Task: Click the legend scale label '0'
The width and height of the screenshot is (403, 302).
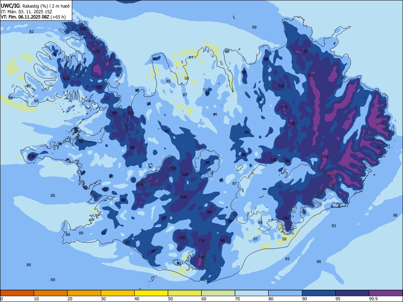Action: point(2,299)
